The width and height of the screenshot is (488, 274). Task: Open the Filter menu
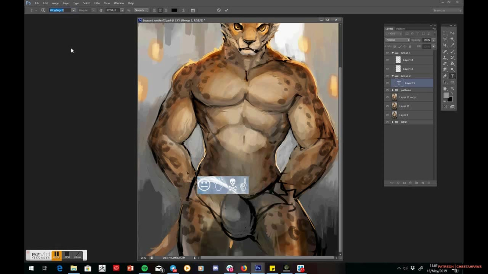point(97,3)
